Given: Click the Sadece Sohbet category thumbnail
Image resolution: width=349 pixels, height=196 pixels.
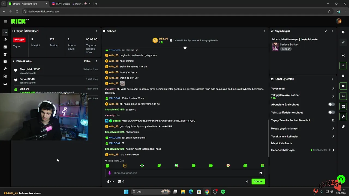Looking at the screenshot, I should [x=275, y=47].
